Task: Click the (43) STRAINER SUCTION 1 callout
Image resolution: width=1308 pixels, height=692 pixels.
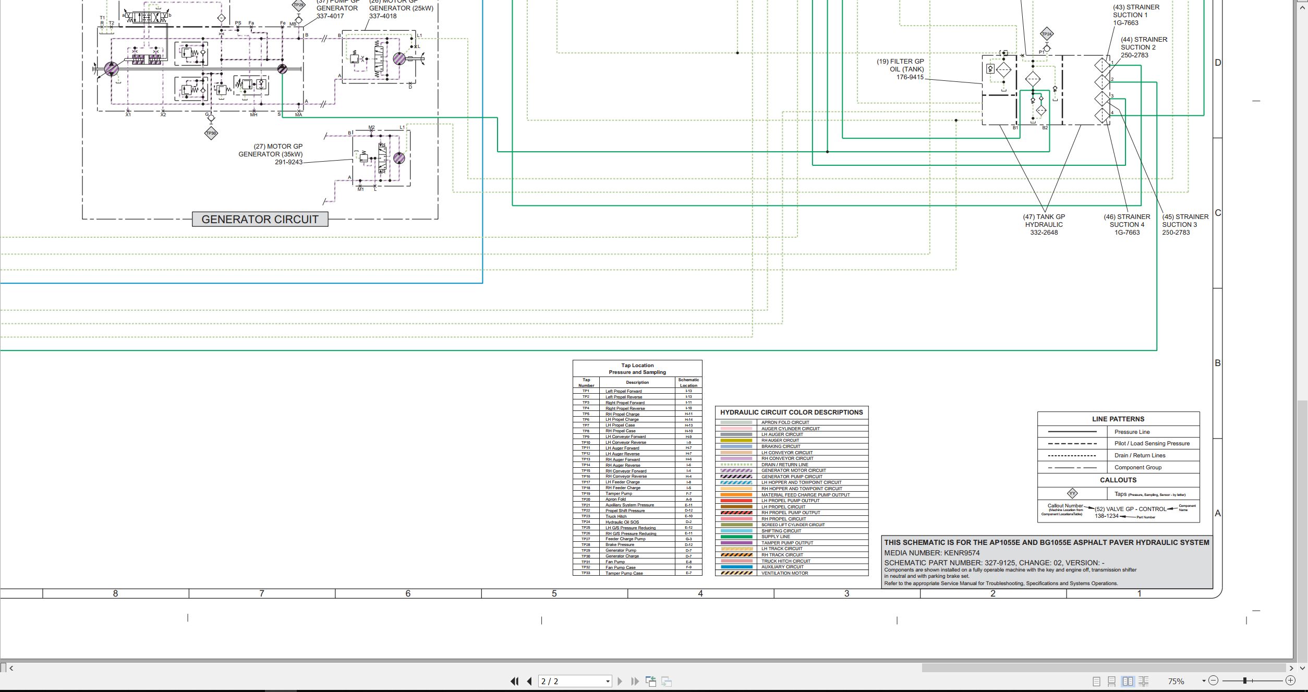Action: pyautogui.click(x=1135, y=15)
